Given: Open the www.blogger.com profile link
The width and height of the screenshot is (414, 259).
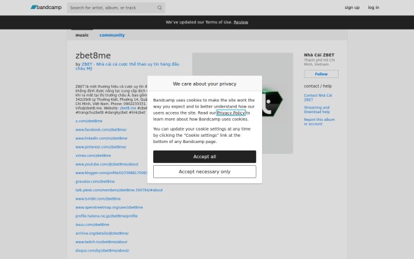Looking at the screenshot, I should point(111,173).
